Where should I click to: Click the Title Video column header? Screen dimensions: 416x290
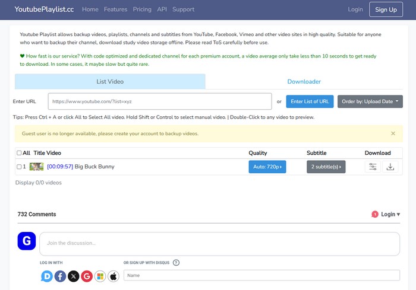click(x=47, y=153)
